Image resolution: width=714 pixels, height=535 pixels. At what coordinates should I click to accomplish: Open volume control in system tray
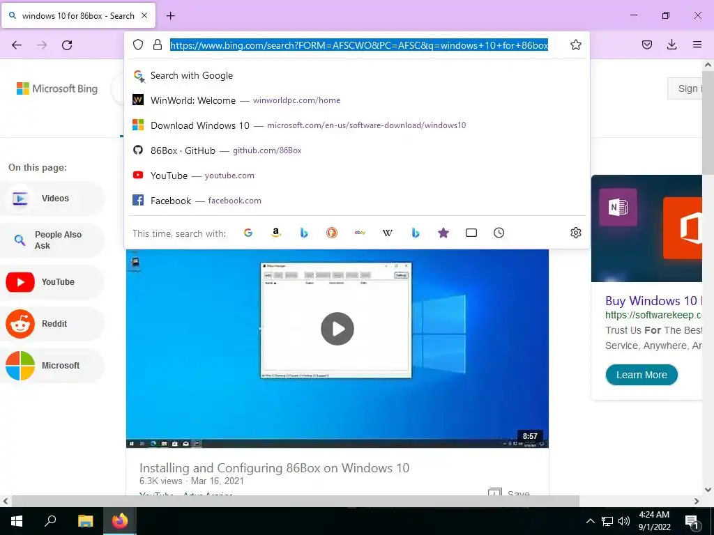coord(624,521)
